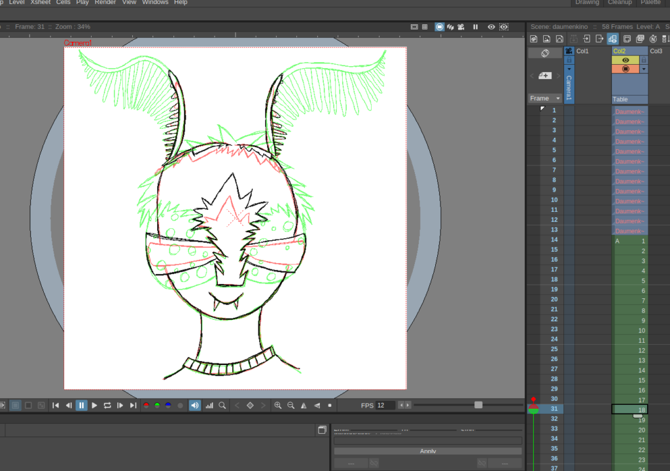Click the new memo add button

tap(544, 76)
